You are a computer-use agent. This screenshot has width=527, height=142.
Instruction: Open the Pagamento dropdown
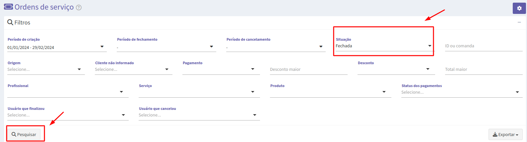pos(221,70)
